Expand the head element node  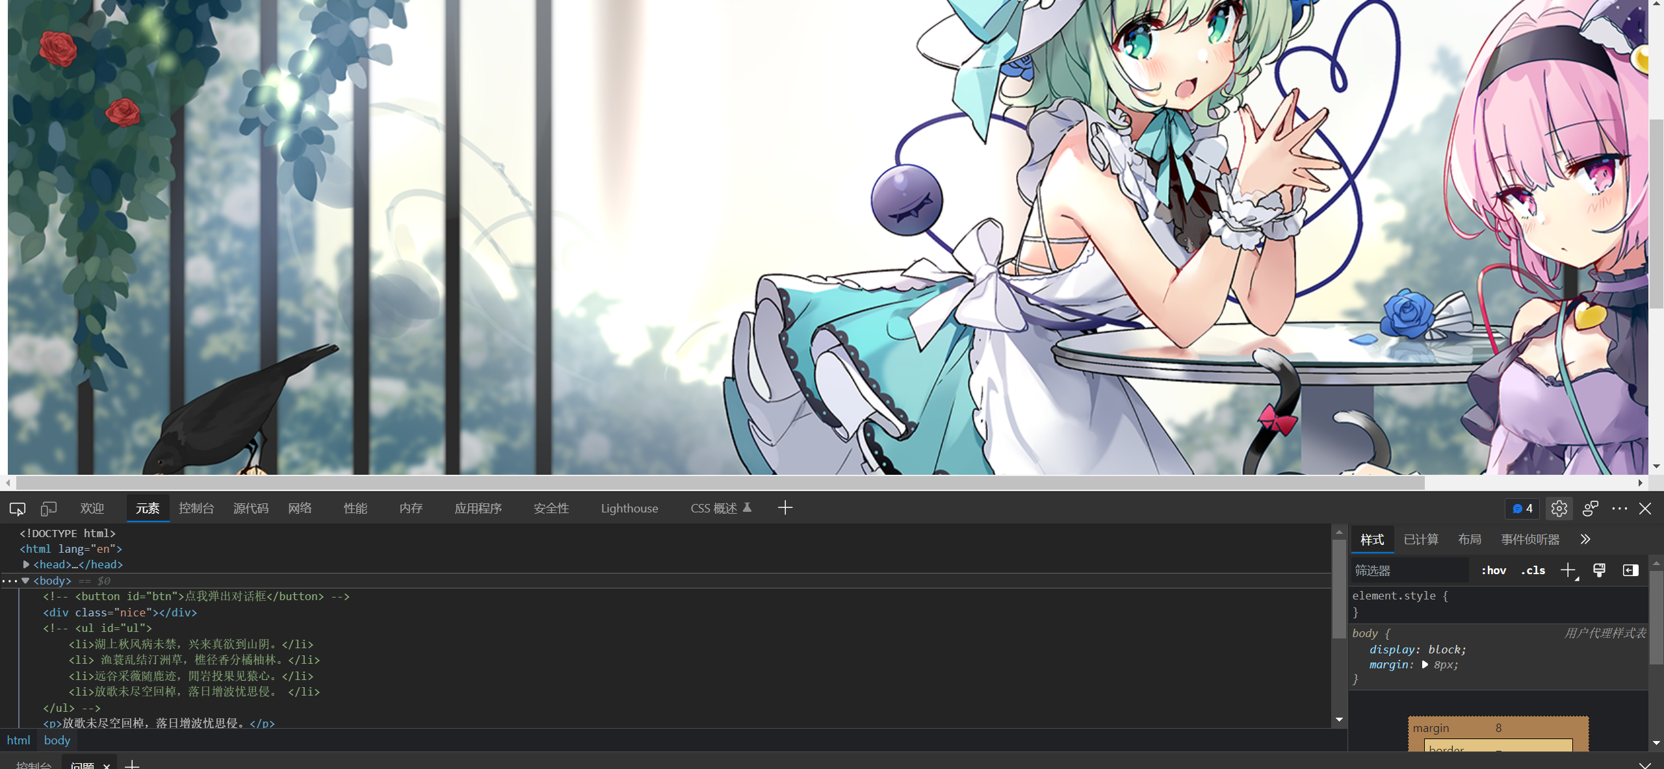tap(27, 564)
